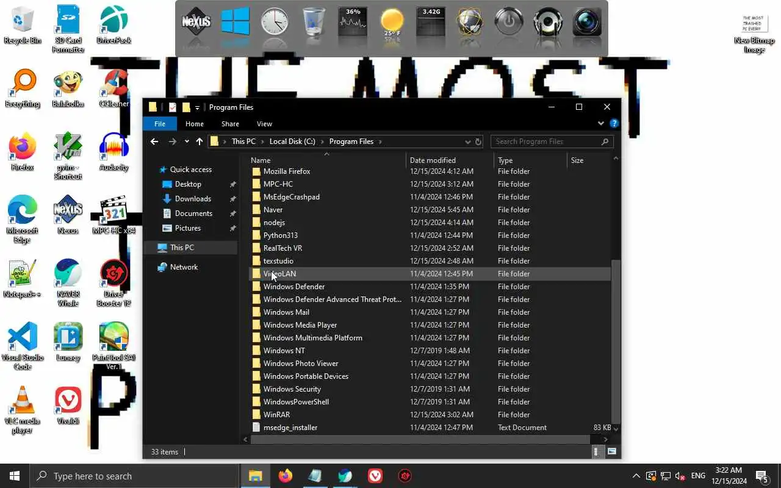Click the Explorer help question mark icon

614,123
